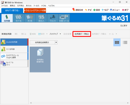
Task: Open the メニュー menu window
Action: pos(115,10)
